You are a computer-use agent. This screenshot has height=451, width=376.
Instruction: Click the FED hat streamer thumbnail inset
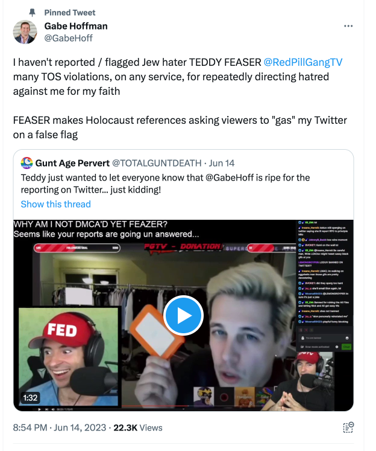(x=68, y=357)
